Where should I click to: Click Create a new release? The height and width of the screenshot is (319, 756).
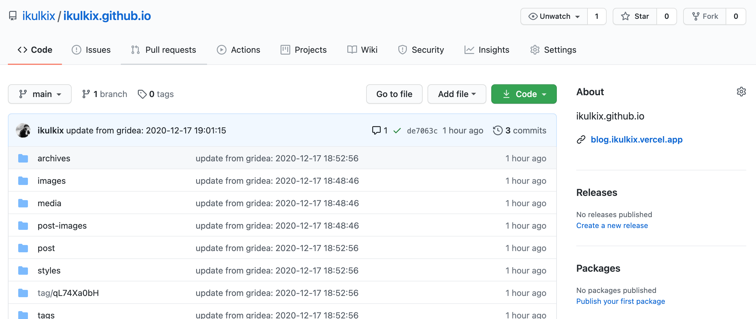[x=612, y=226]
